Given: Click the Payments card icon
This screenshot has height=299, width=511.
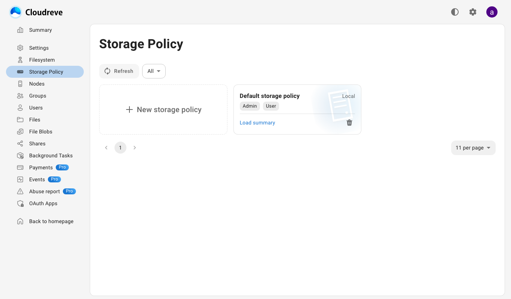Looking at the screenshot, I should 20,167.
